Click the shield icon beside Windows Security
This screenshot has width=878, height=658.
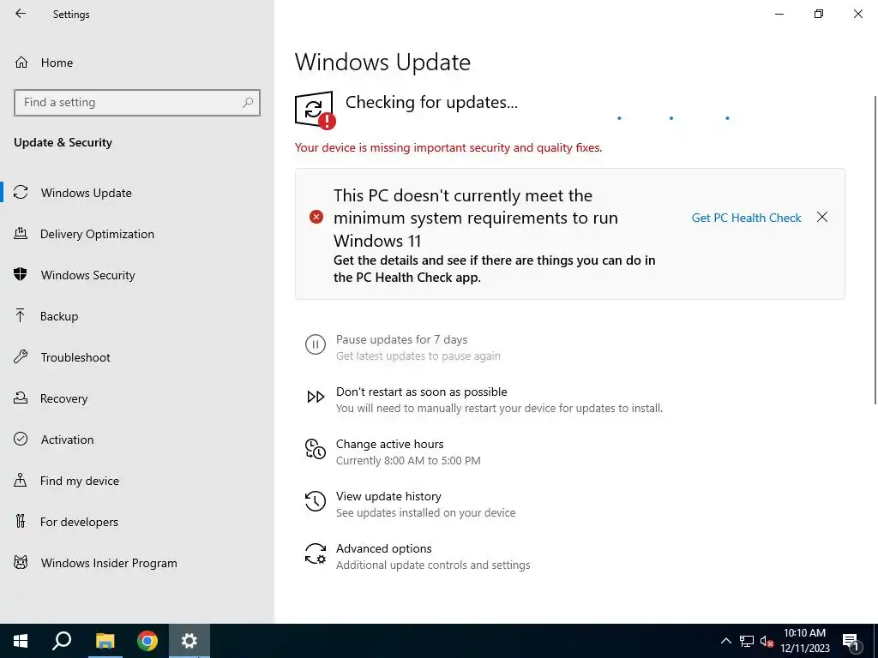coord(21,274)
